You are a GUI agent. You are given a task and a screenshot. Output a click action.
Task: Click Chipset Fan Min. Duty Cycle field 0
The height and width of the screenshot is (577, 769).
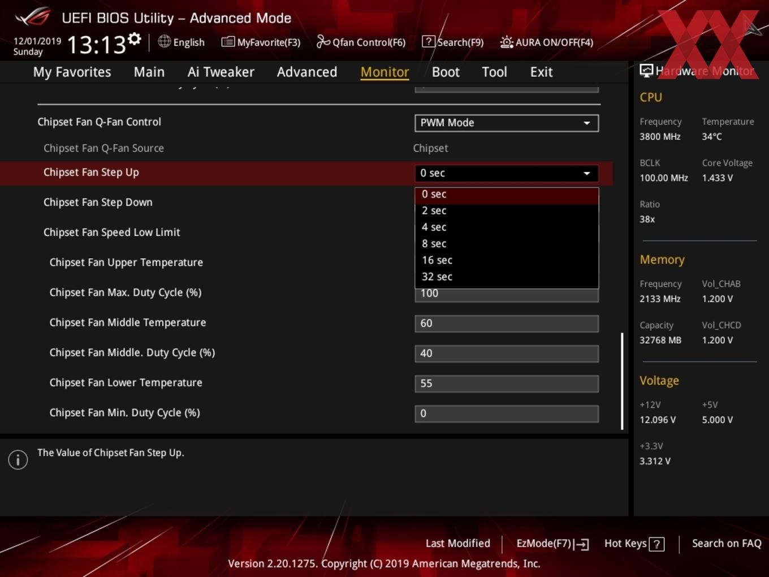[507, 414]
